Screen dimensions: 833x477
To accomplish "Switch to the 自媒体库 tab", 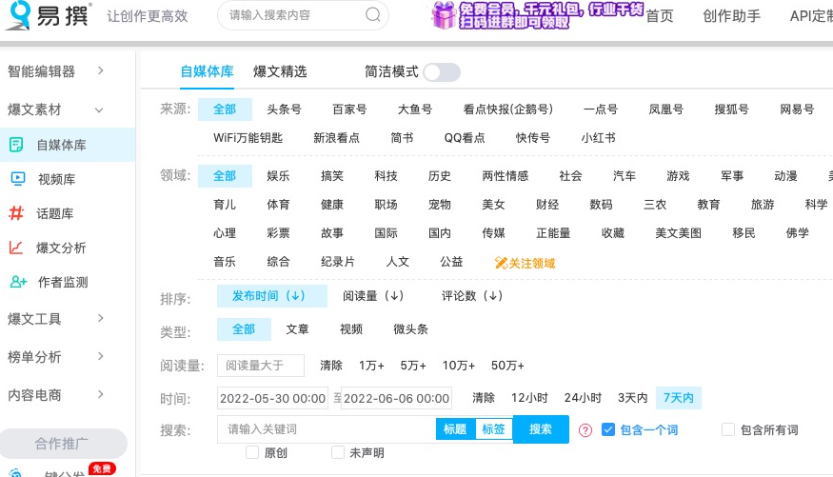I will [x=208, y=71].
